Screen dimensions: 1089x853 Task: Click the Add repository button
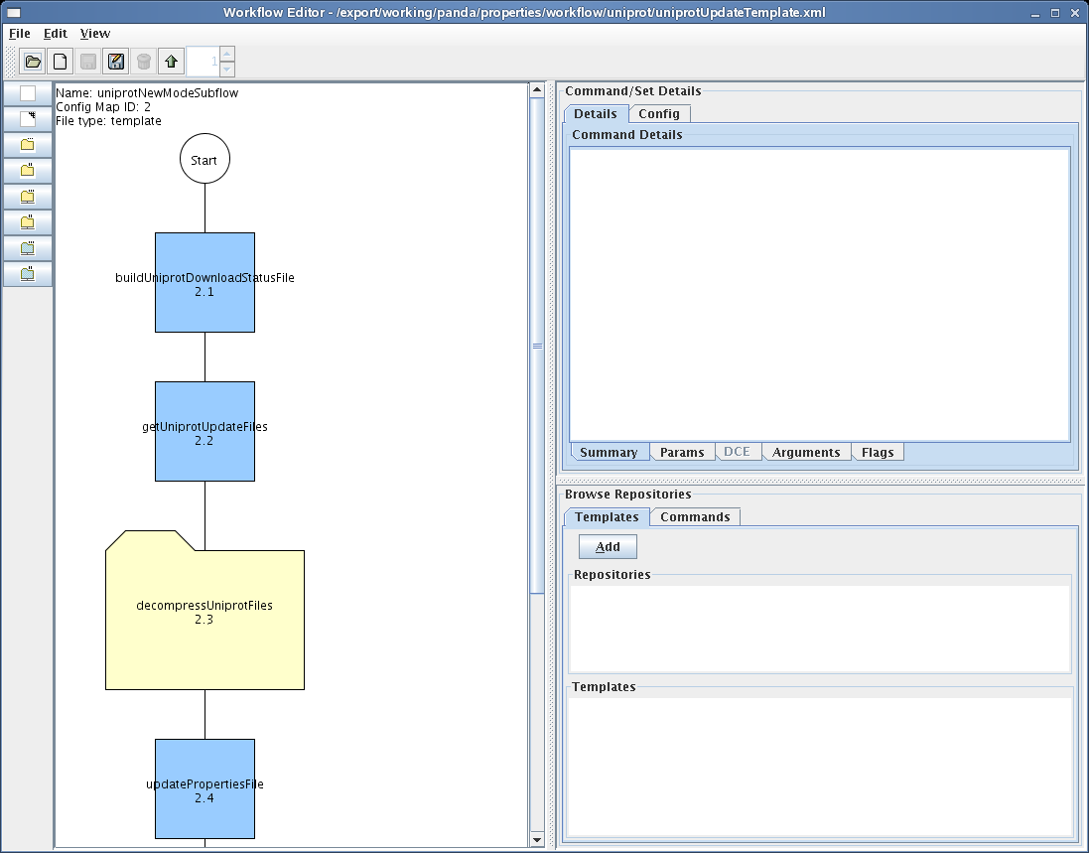pos(608,547)
